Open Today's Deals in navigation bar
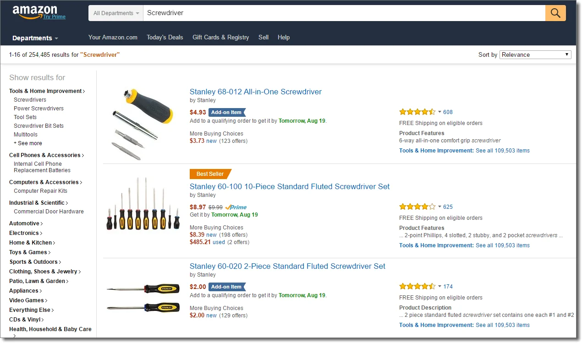This screenshot has width=582, height=343. [x=165, y=38]
